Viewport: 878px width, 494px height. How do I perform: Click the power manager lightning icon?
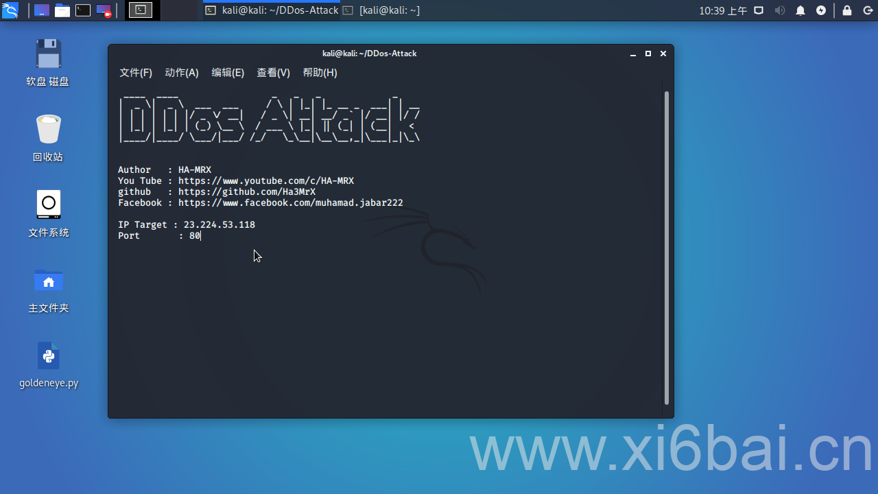tap(821, 10)
